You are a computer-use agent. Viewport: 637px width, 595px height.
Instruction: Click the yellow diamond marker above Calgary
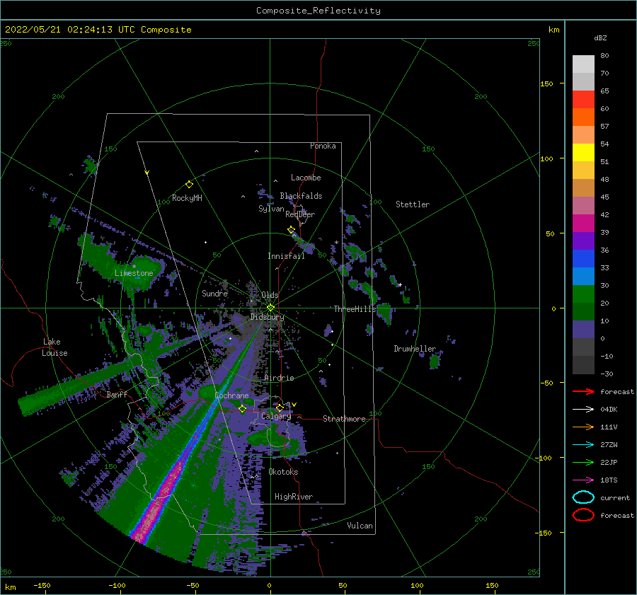(x=280, y=408)
